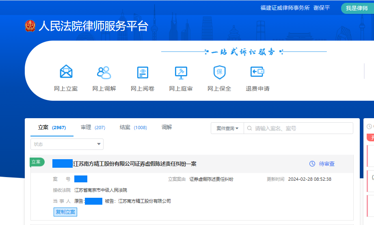Switch to the 审理 (207) tab
This screenshot has width=374, height=225.
(x=93, y=128)
